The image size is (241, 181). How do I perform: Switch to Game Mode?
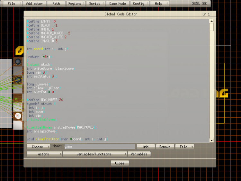coord(118,4)
